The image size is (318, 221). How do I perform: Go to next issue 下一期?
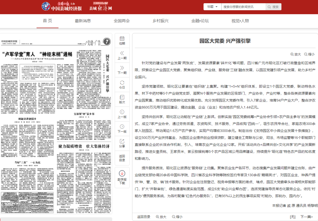pos(122,70)
